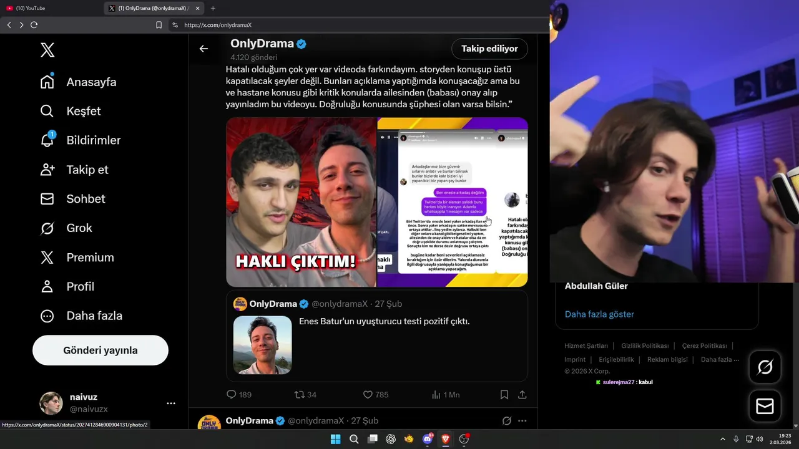Reply to the post with 189 comments

coord(239,395)
